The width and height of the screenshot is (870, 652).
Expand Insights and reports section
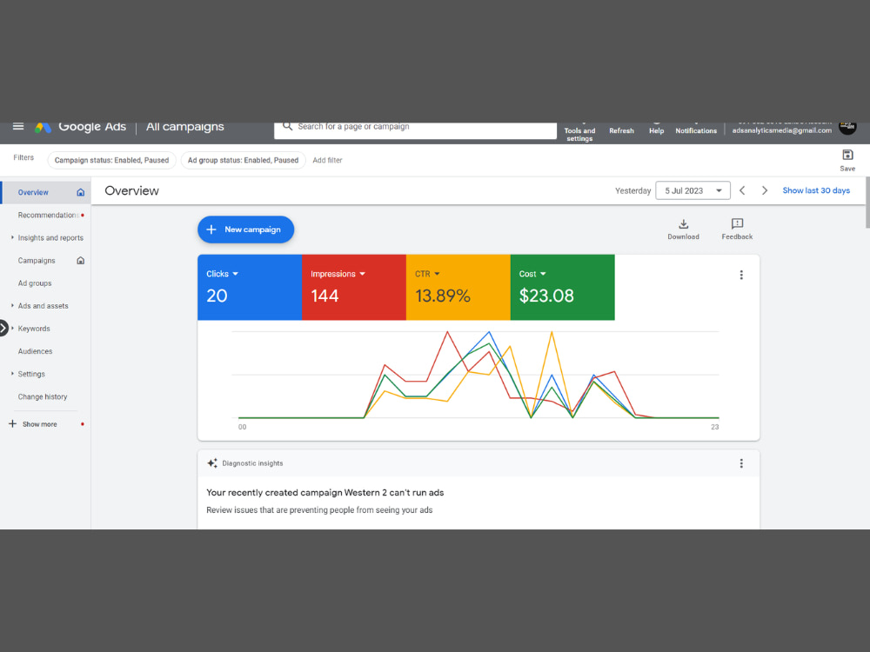12,237
